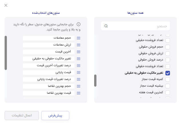Enable the حجم فروش حقوقی checkbox

168,47
